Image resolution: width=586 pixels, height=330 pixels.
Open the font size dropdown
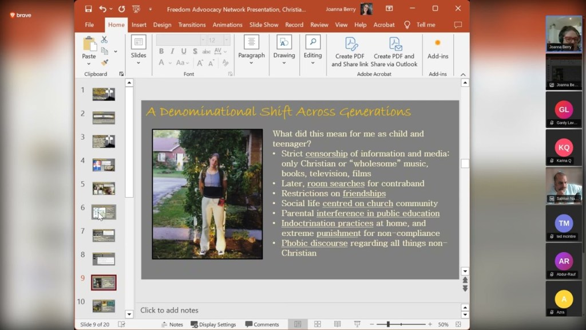[x=227, y=40]
